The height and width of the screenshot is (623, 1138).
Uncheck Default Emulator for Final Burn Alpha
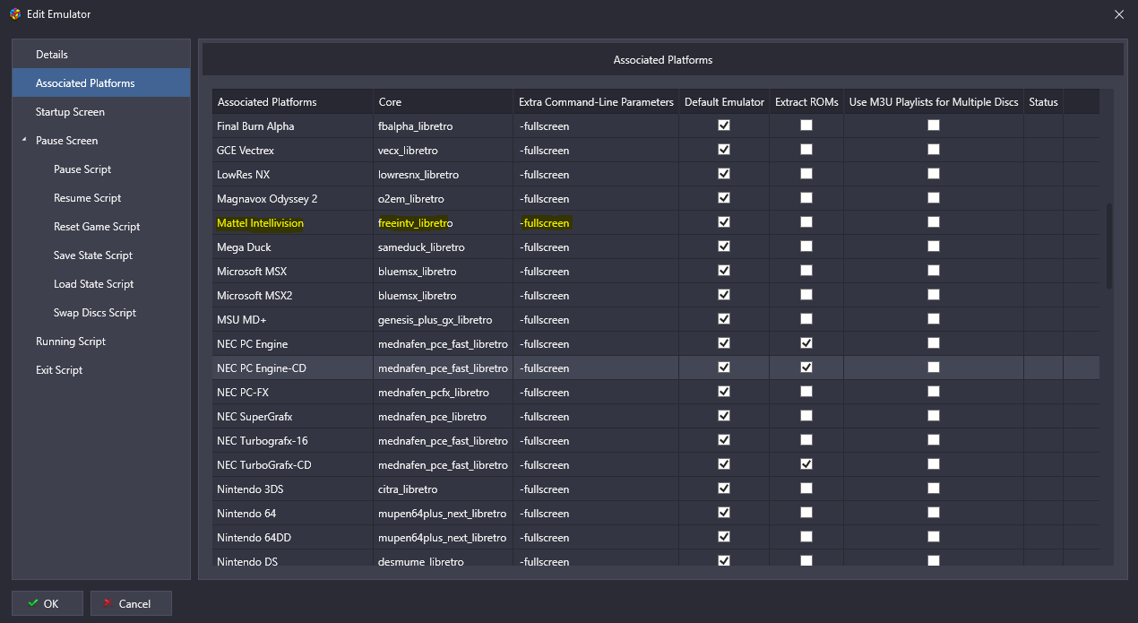point(724,125)
